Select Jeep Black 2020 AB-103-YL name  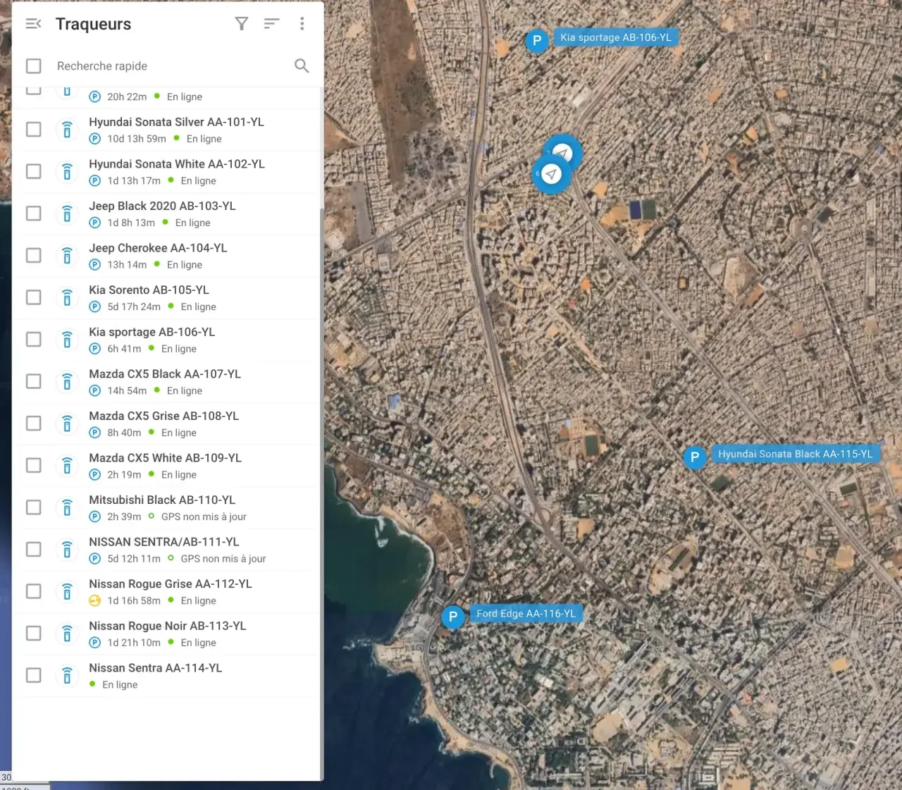point(162,206)
